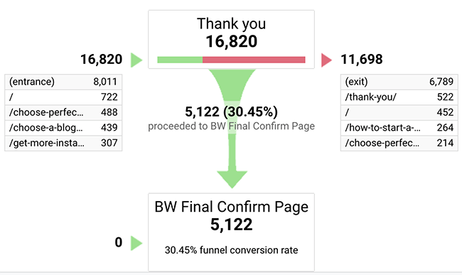Click BW Final Confirm Page step title
The image size is (462, 275).
pyautogui.click(x=231, y=207)
